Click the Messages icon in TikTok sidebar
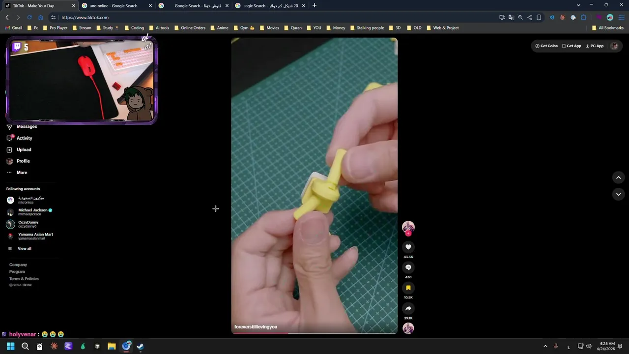629x354 pixels. click(x=9, y=127)
